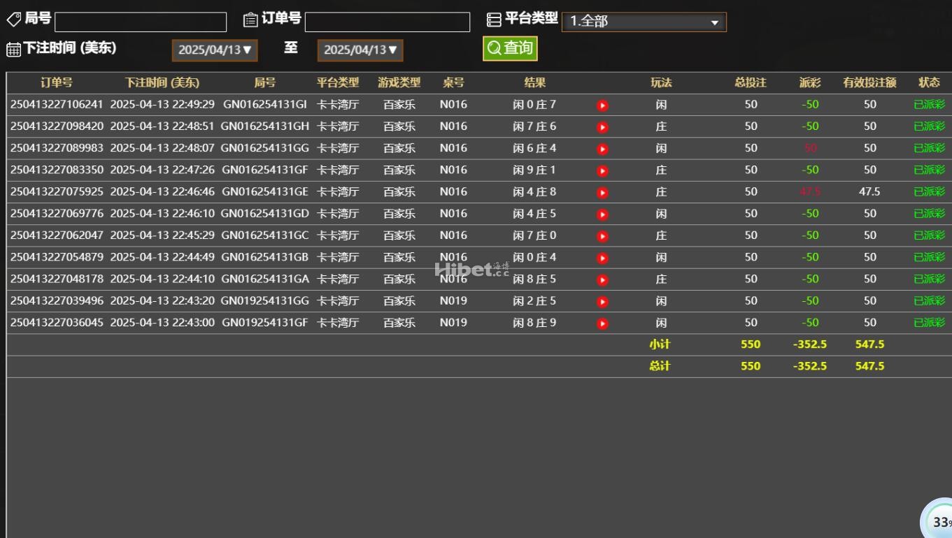The height and width of the screenshot is (538, 952).
Task: Click the round number input field
Action: (141, 22)
